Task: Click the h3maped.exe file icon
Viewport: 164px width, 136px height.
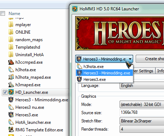Action: click(x=11, y=85)
